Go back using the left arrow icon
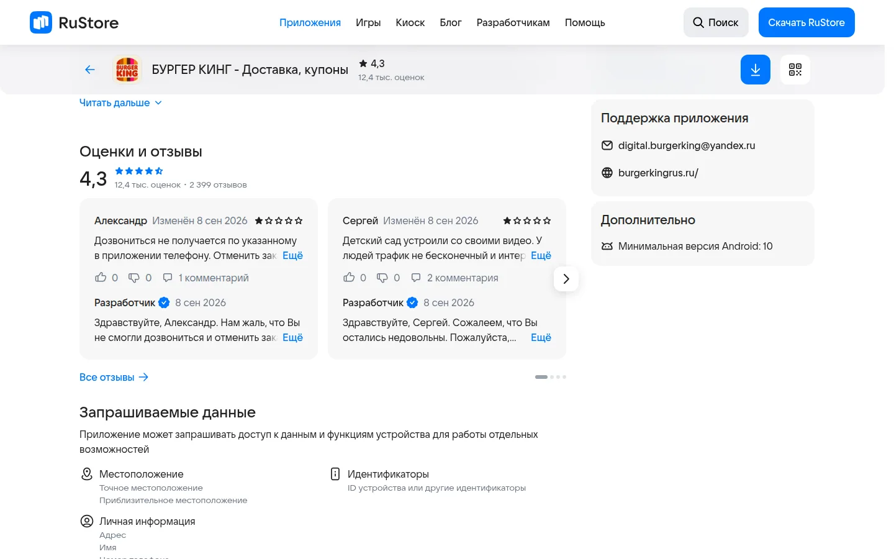894x559 pixels. [90, 70]
